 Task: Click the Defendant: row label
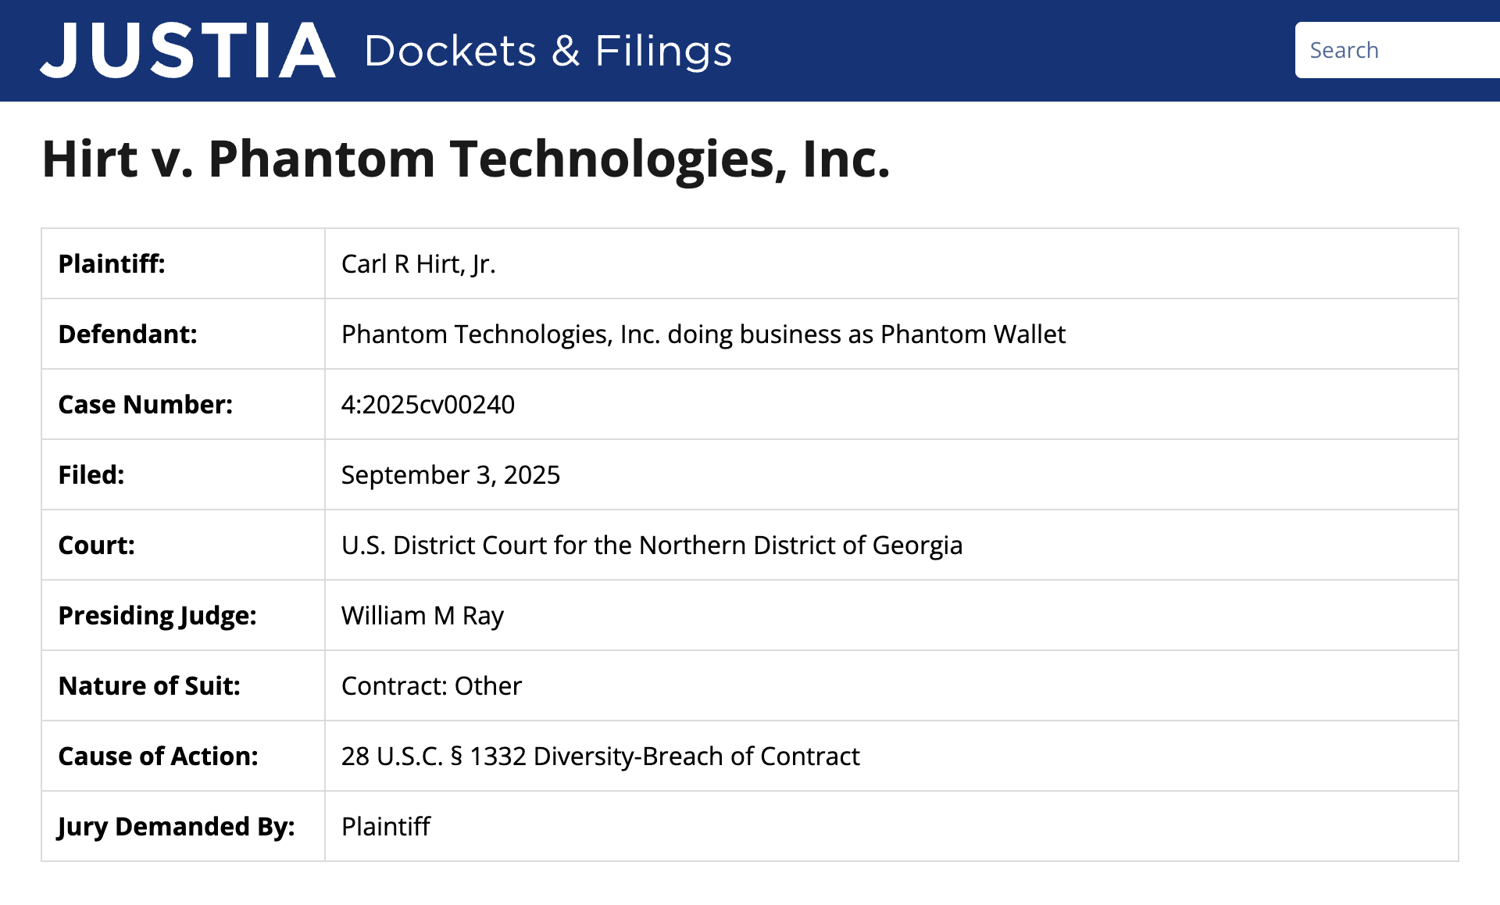tap(127, 334)
